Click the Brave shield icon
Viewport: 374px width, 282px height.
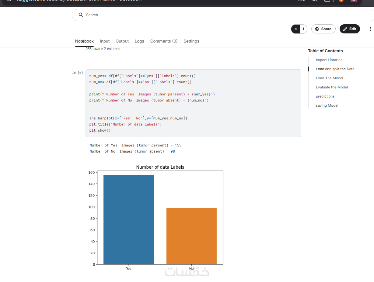pos(341,1)
